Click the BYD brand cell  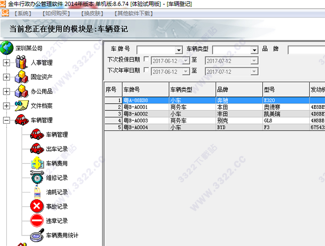click(239, 127)
